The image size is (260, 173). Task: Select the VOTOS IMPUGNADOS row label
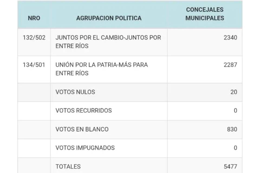pos(85,148)
